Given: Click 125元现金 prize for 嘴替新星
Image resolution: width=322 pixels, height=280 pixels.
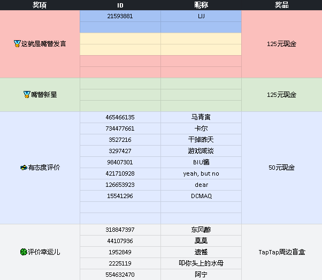Looking at the screenshot, I should [x=281, y=95].
